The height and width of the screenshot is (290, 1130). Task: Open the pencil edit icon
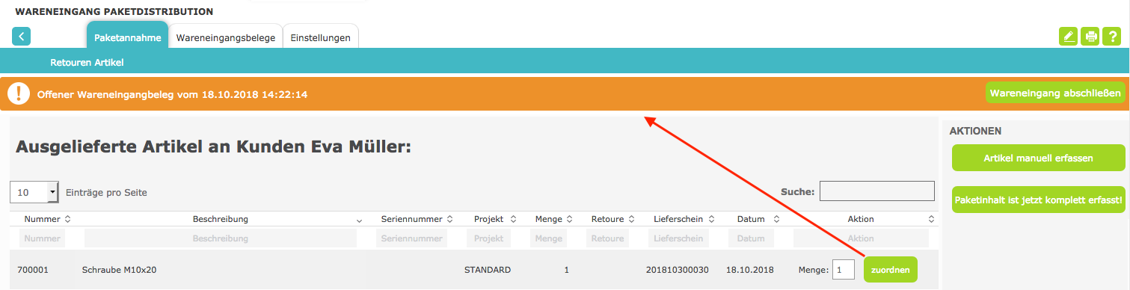1069,37
